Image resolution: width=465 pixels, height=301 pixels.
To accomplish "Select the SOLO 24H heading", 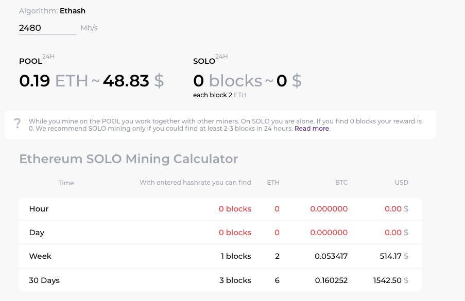I will 204,61.
